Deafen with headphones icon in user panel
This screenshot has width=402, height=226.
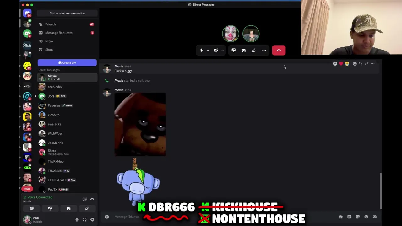[84, 220]
